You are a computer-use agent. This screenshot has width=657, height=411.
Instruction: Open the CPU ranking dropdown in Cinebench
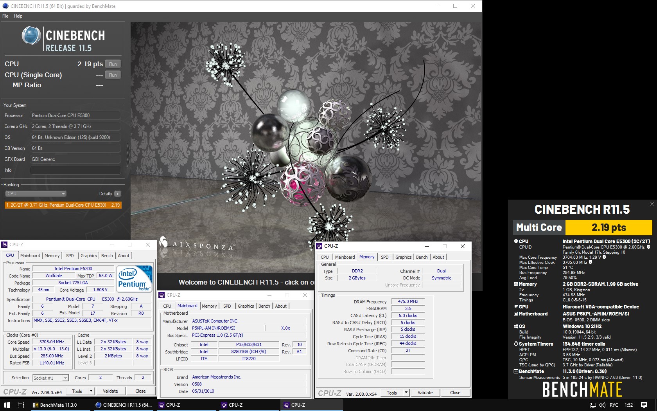(36, 194)
